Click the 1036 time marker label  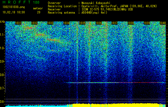[x=99, y=23]
